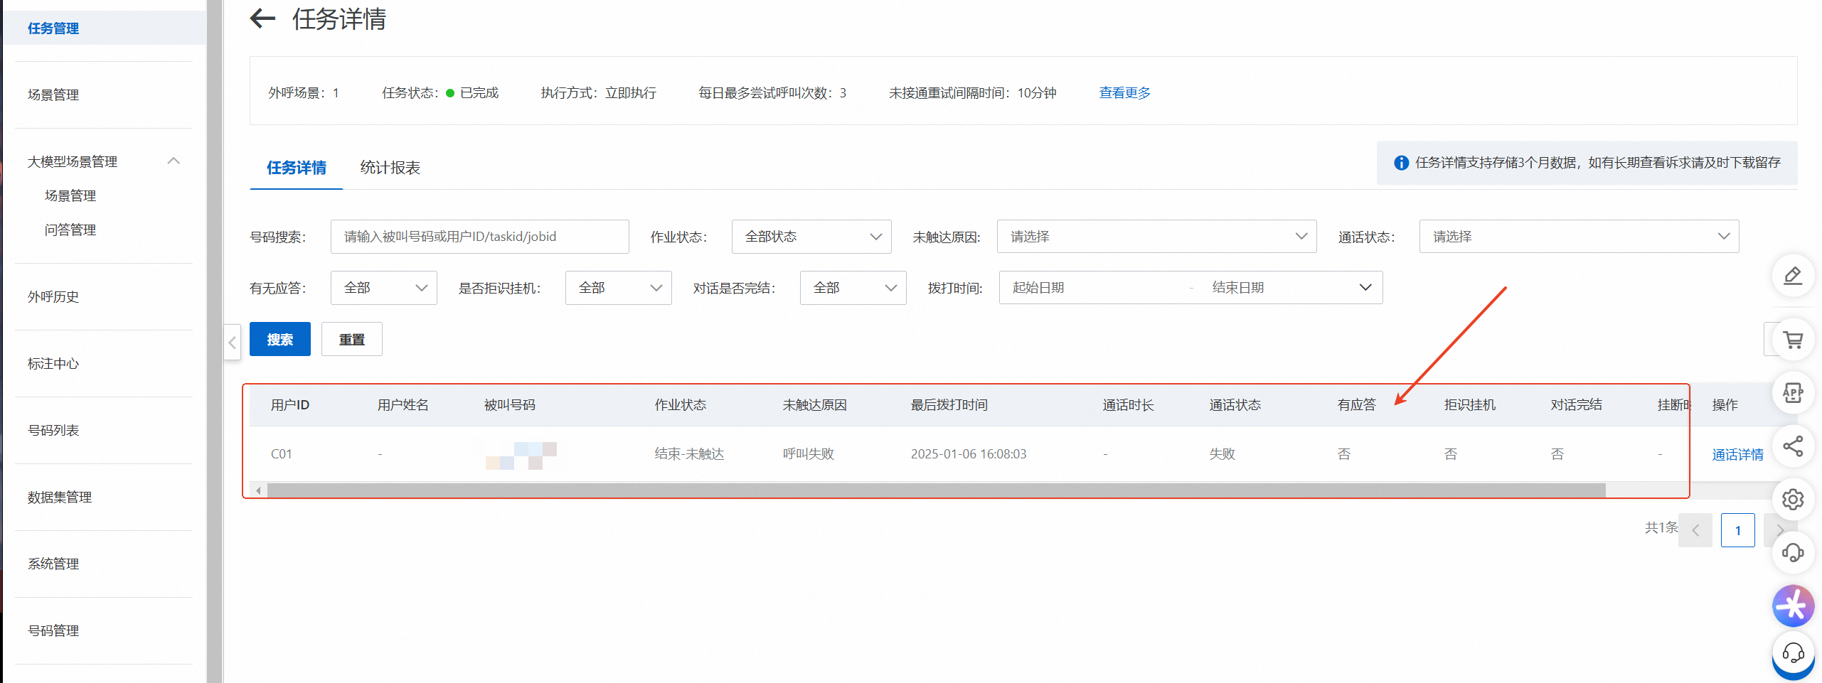This screenshot has height=683, width=1822.
Task: Click the headset support floating icon
Action: click(x=1793, y=553)
